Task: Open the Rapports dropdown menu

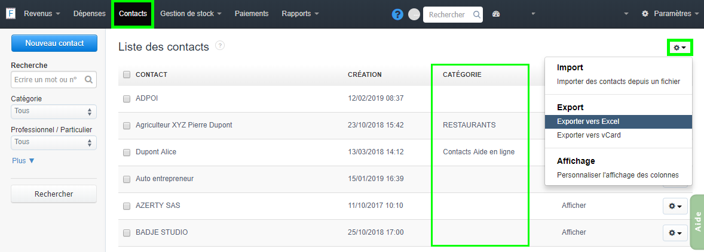Action: (301, 14)
